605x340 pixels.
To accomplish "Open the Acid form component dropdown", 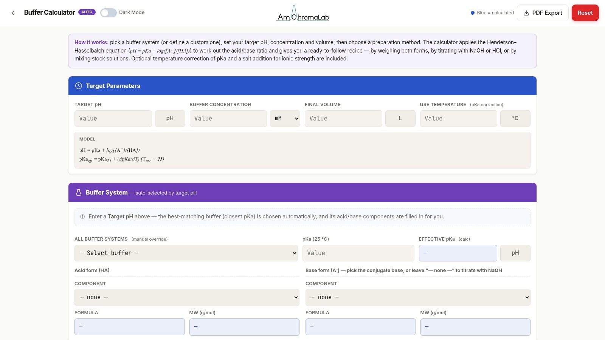I will pyautogui.click(x=187, y=297).
